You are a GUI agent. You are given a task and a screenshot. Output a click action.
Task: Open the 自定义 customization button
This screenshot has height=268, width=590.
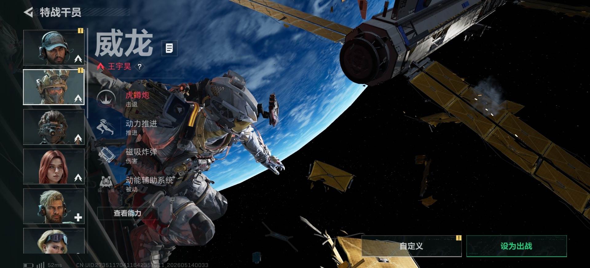[411, 246]
